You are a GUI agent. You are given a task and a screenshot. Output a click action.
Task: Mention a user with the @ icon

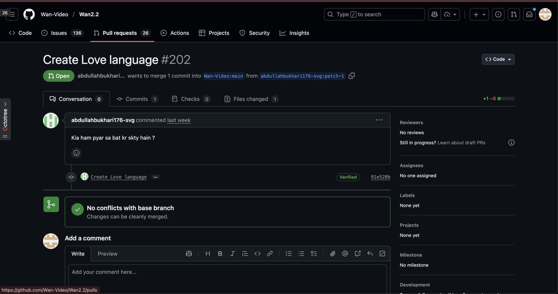click(x=345, y=254)
